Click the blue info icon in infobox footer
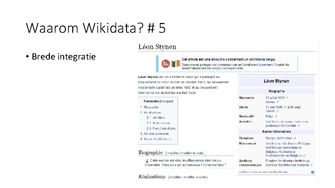Image resolution: width=335 pixels, height=188 pixels. 313,172
